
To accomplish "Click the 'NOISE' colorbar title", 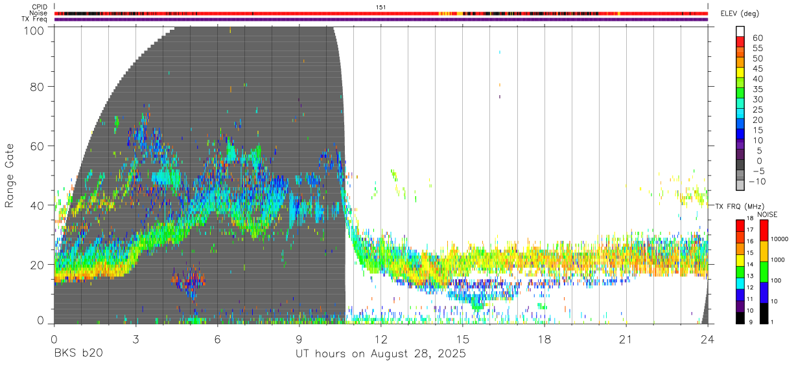I will pos(766,214).
